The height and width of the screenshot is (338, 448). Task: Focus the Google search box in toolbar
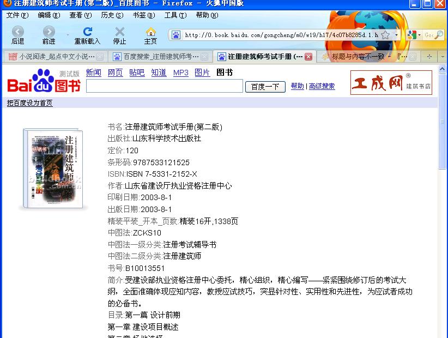(x=429, y=35)
